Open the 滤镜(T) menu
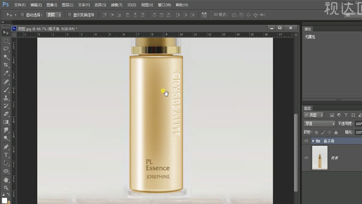This screenshot has height=204, width=362. [x=116, y=5]
